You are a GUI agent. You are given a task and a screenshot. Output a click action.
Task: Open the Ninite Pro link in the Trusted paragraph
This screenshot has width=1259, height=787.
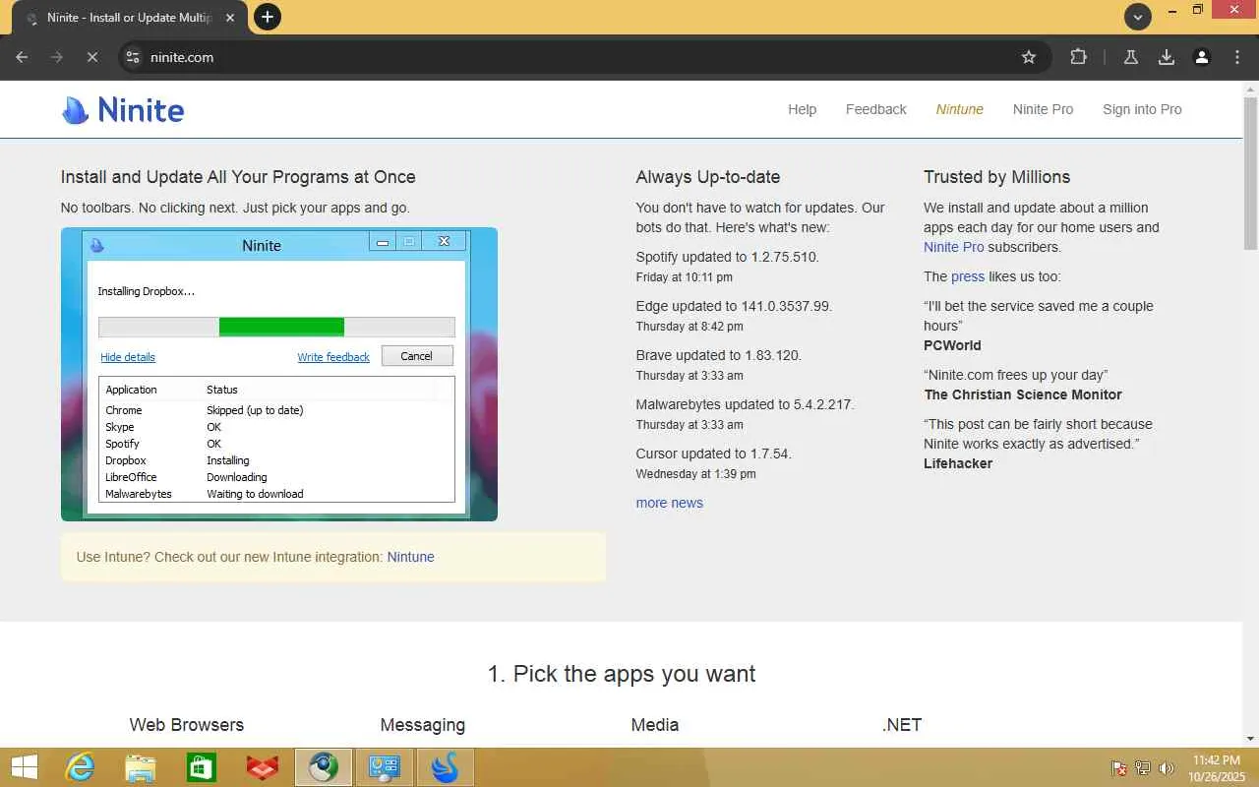coord(953,247)
